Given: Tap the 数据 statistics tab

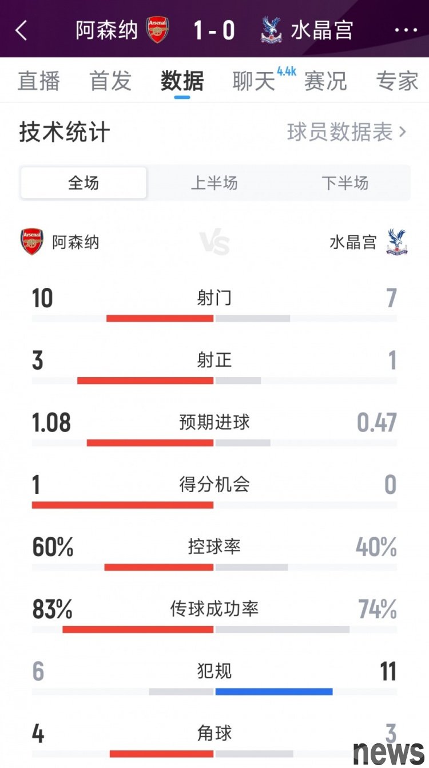Looking at the screenshot, I should click(x=182, y=81).
